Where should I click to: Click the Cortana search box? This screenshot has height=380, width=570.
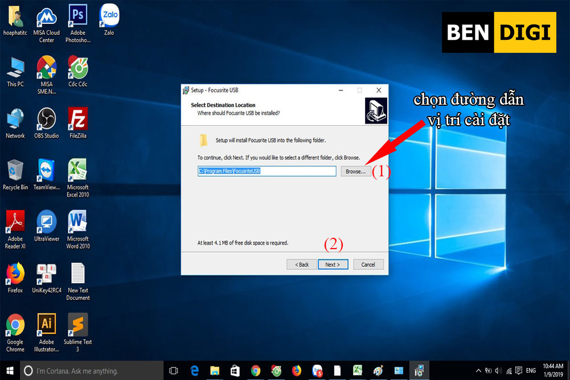[92, 370]
